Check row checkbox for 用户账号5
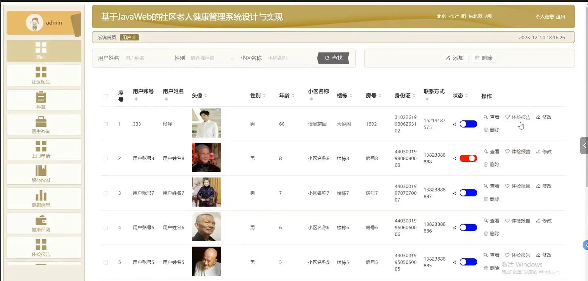 coord(106,262)
